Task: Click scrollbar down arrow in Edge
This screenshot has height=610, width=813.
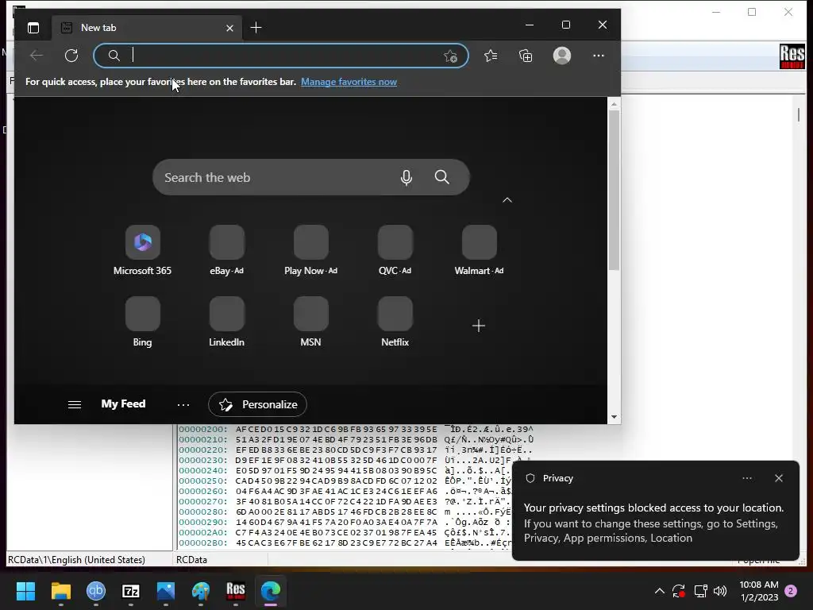Action: (x=614, y=417)
